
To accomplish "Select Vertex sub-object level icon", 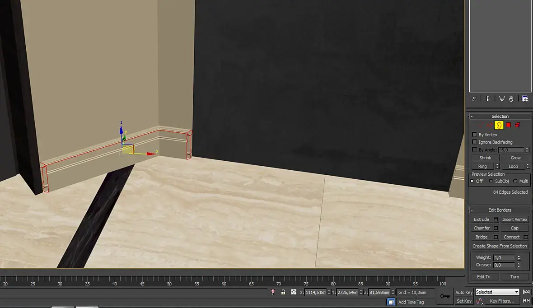I will pyautogui.click(x=481, y=125).
